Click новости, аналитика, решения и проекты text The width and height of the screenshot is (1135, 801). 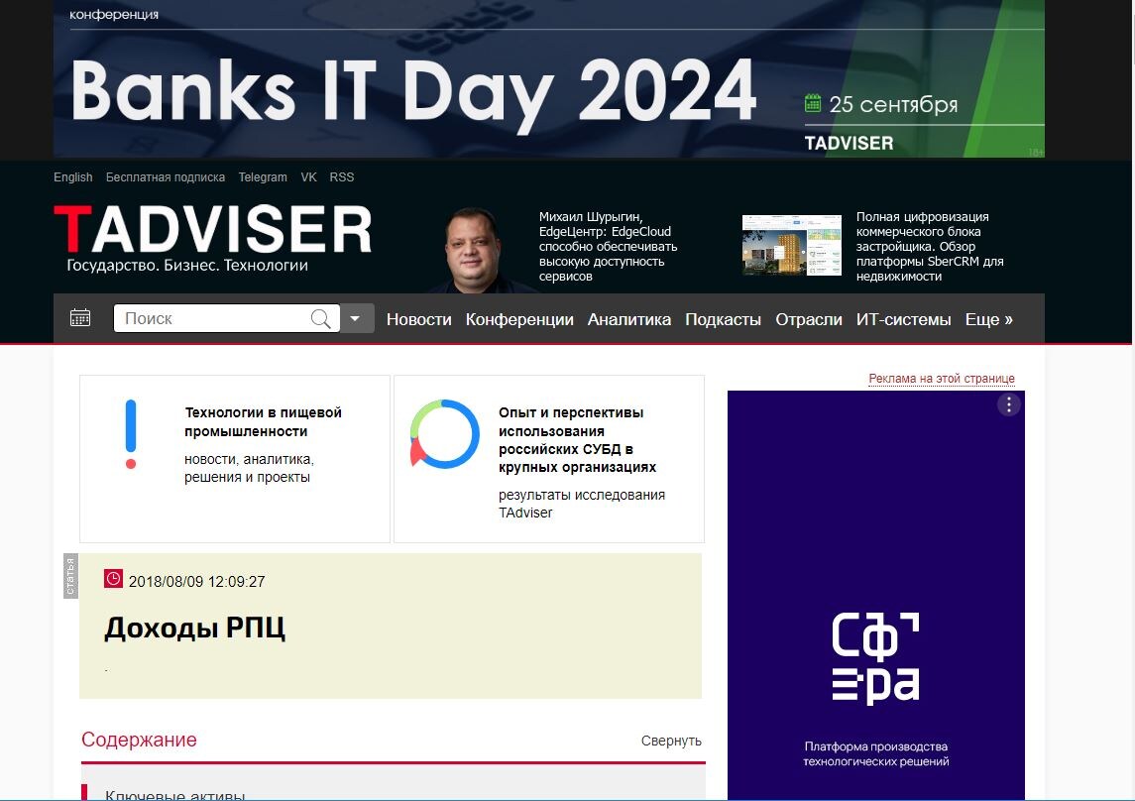coord(249,468)
